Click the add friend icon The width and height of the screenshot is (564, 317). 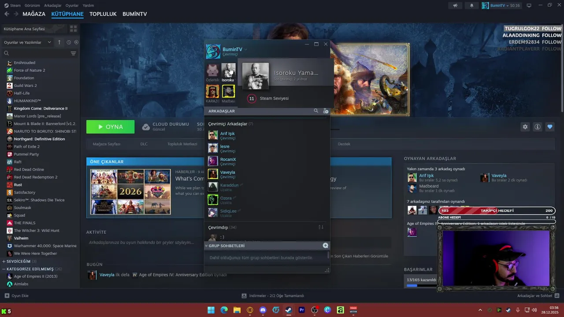tap(326, 111)
